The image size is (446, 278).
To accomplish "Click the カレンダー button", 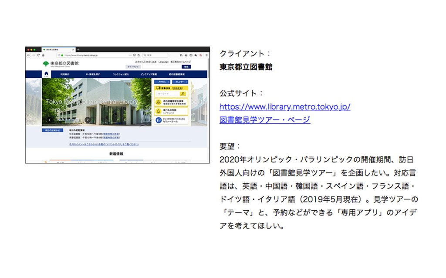I will coord(180,82).
